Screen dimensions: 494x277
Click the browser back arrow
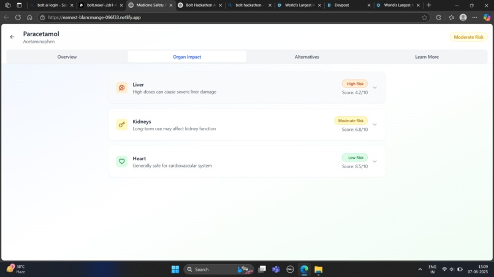point(6,18)
